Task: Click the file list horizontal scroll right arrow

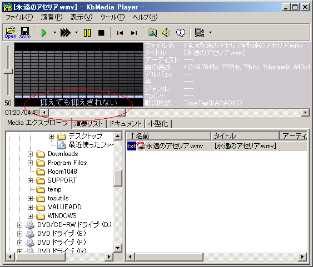Action: pyautogui.click(x=302, y=256)
